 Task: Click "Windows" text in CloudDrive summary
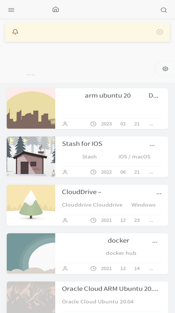point(143,205)
